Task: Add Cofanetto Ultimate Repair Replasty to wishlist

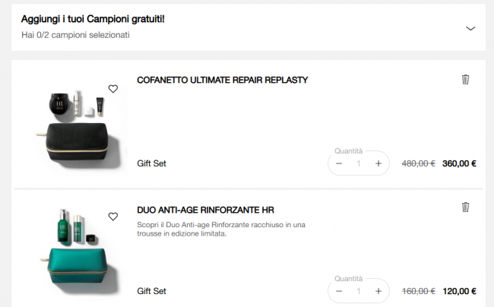Action: [113, 89]
